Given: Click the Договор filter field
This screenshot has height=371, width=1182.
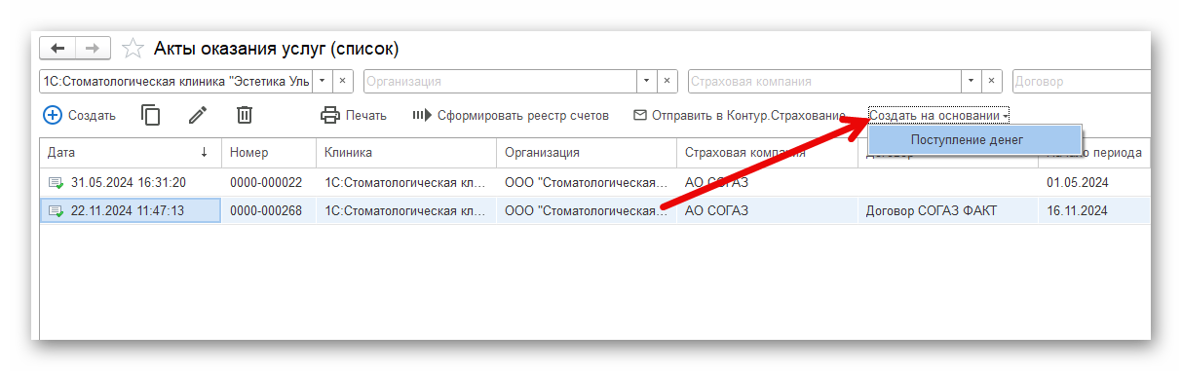Looking at the screenshot, I should click(1082, 82).
